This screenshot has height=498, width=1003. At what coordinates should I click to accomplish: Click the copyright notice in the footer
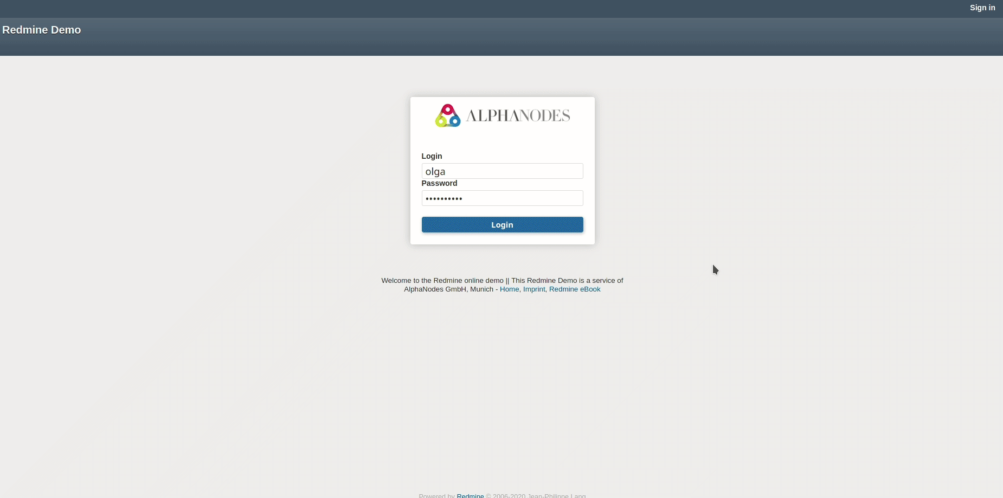(x=536, y=495)
